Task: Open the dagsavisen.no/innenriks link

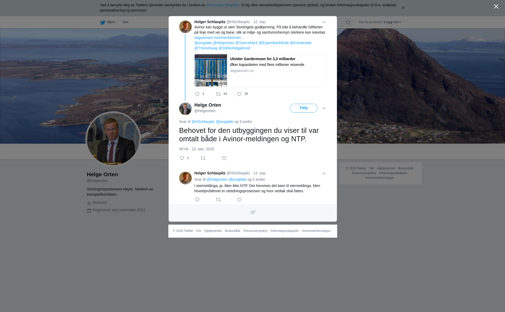Action: coord(219,38)
